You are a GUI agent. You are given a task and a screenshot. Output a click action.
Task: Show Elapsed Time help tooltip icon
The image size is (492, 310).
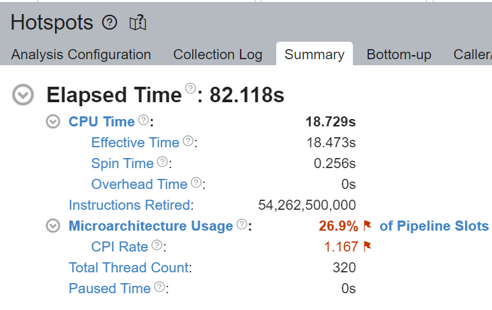point(190,88)
